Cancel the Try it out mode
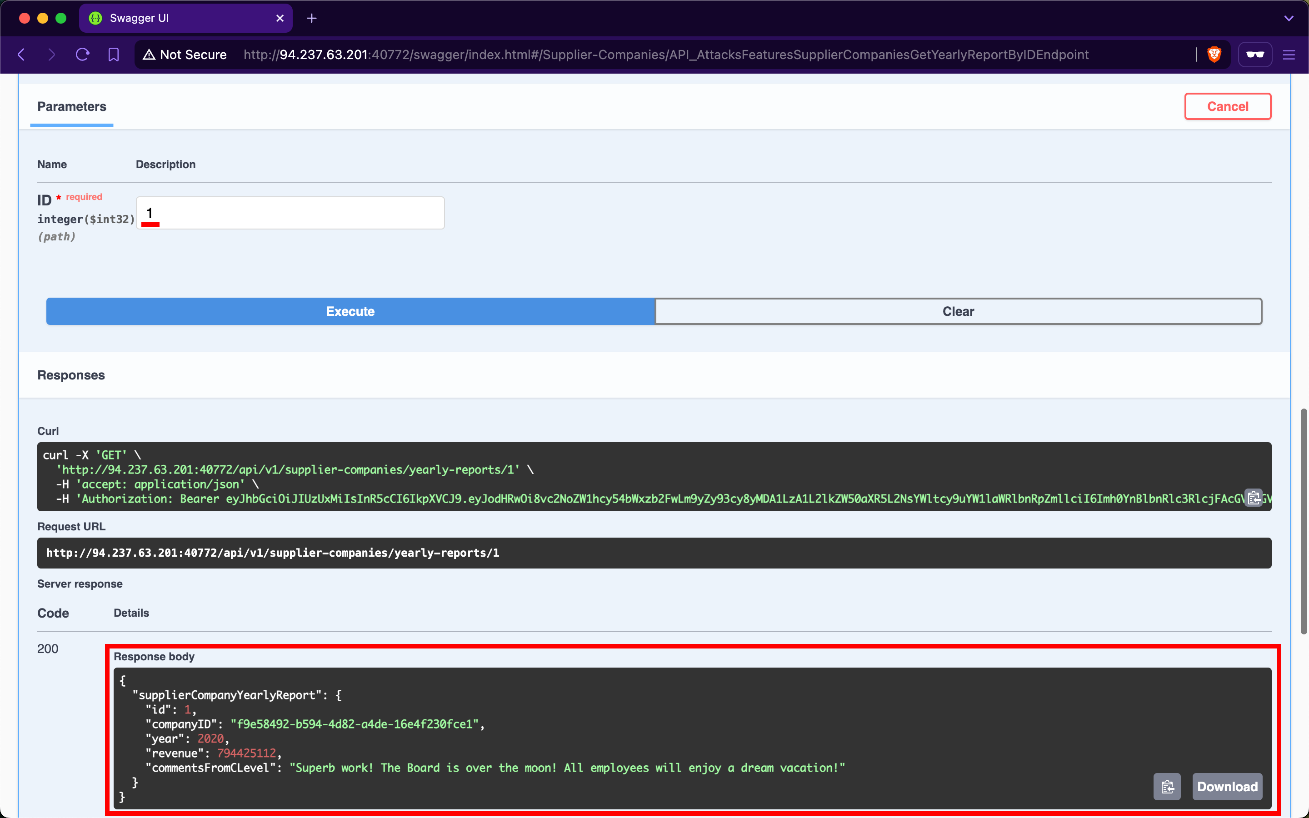This screenshot has width=1309, height=818. coord(1228,107)
